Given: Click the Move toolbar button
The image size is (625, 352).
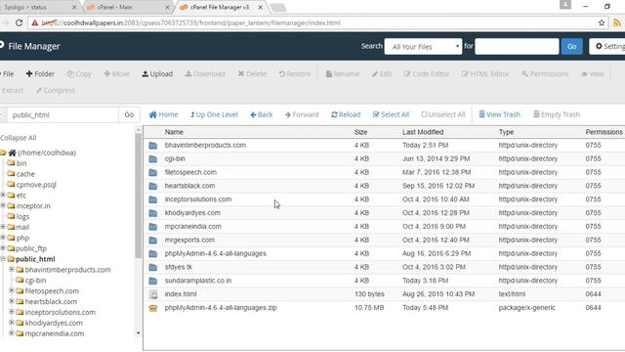Looking at the screenshot, I should (x=116, y=74).
